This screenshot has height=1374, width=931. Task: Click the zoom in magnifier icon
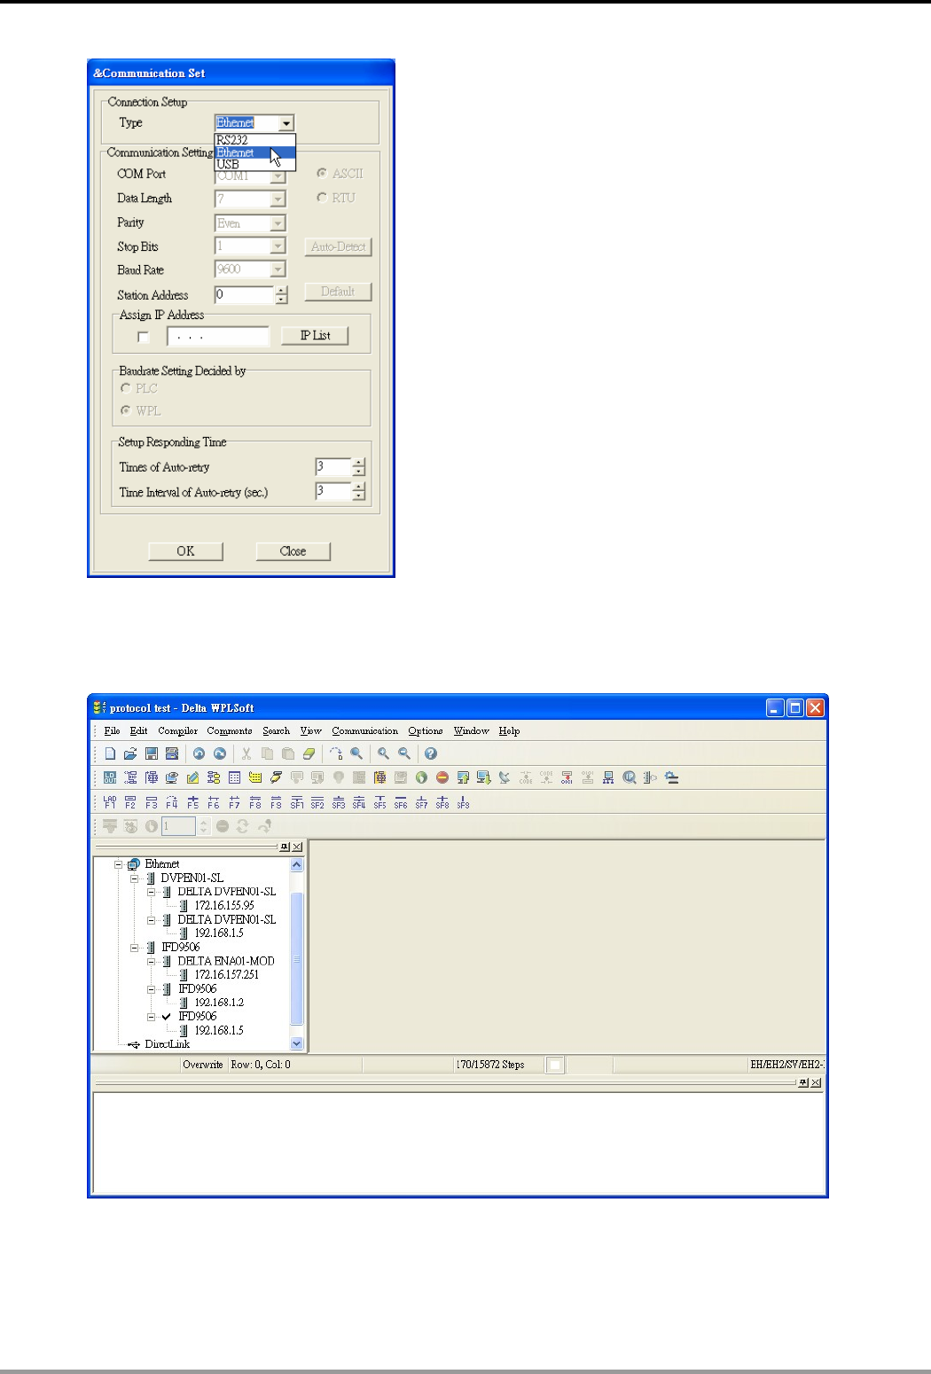click(383, 753)
